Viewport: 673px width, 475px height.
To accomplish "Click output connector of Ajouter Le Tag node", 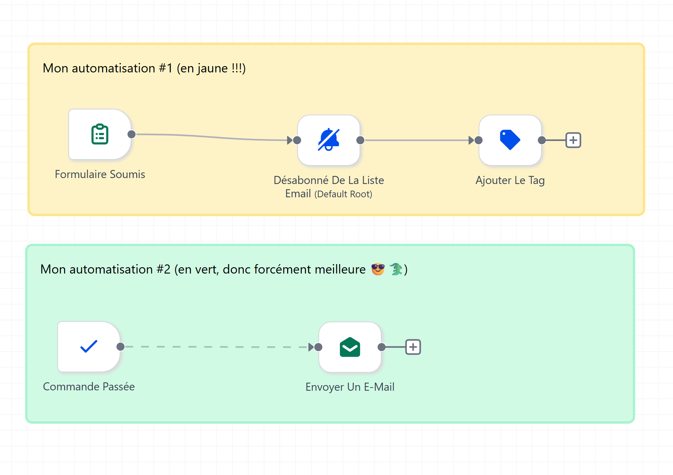I will 542,140.
